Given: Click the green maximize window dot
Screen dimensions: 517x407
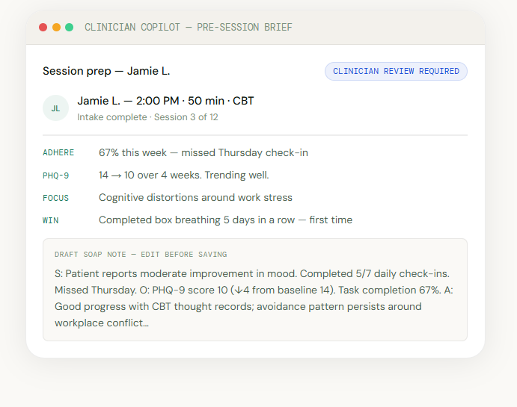Looking at the screenshot, I should [69, 28].
